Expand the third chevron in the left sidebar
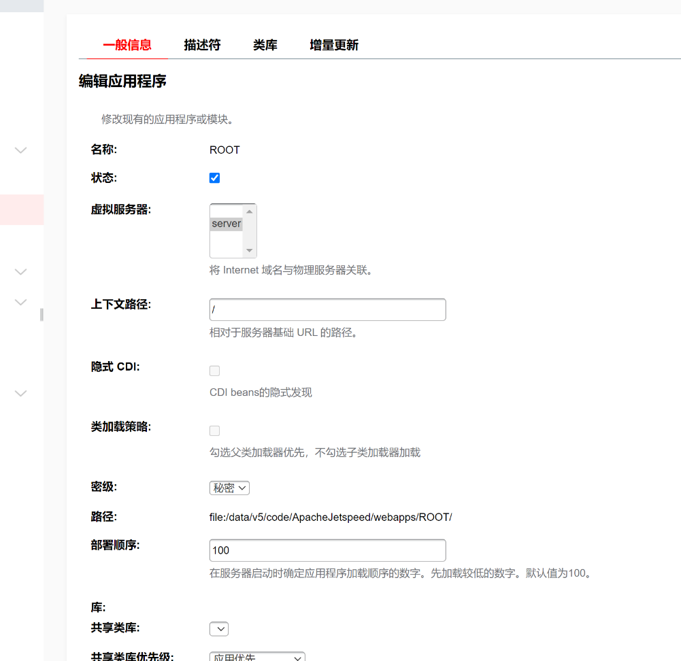Image resolution: width=681 pixels, height=661 pixels. point(21,302)
